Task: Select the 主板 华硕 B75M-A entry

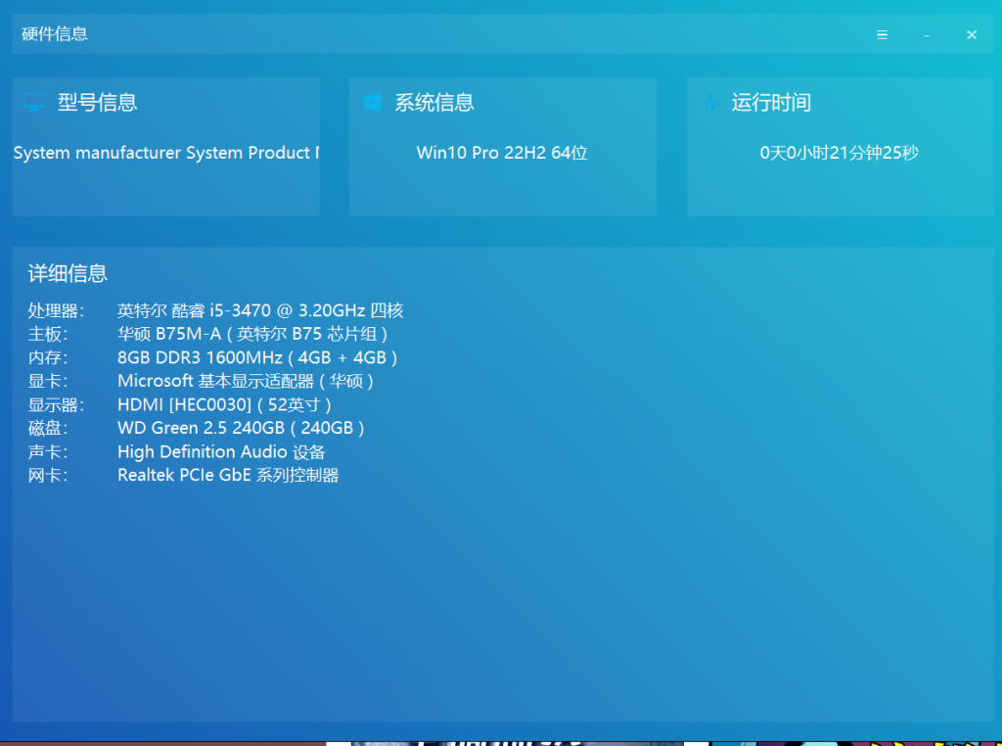Action: pos(252,335)
